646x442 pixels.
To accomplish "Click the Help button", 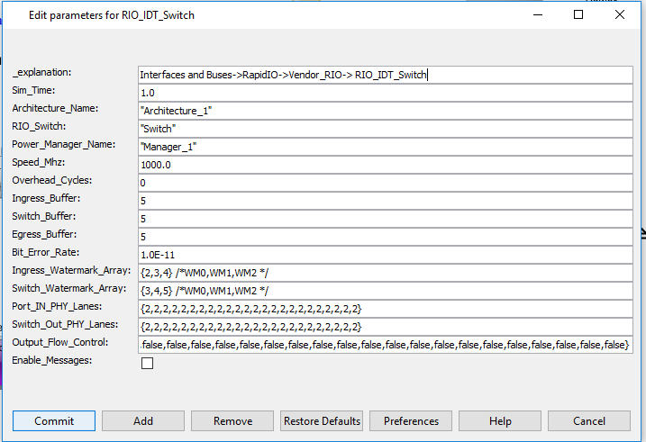I will tap(500, 420).
